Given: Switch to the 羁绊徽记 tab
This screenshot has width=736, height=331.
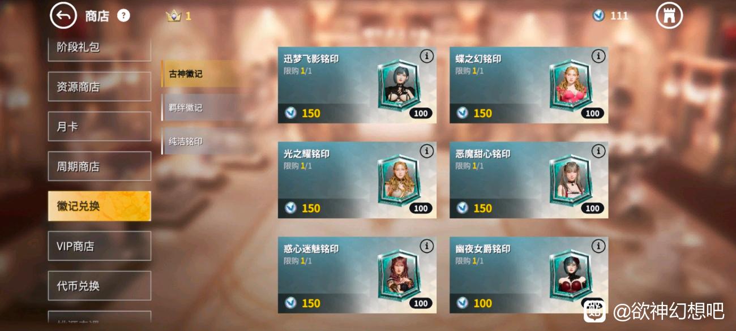Looking at the screenshot, I should tap(200, 108).
